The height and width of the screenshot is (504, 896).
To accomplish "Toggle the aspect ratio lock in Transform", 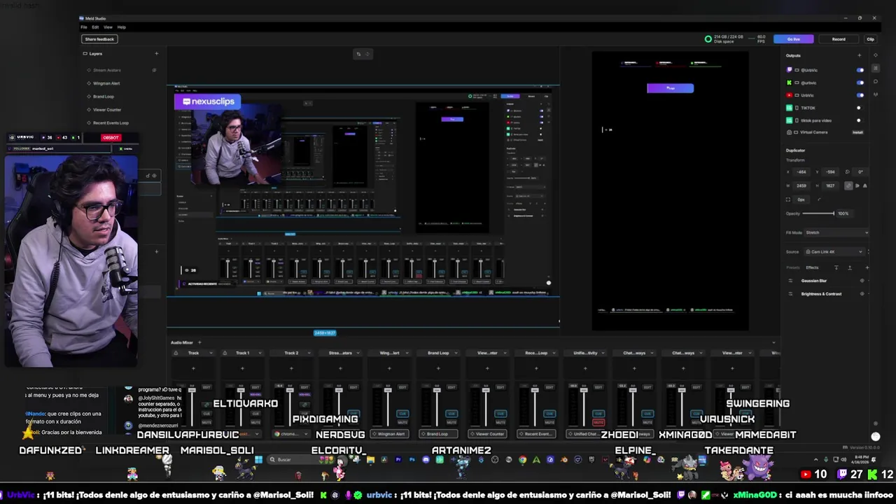I will (x=848, y=185).
